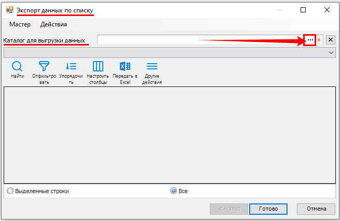This screenshot has height=221, width=340.
Task: Click the Отмена button
Action: click(x=316, y=209)
